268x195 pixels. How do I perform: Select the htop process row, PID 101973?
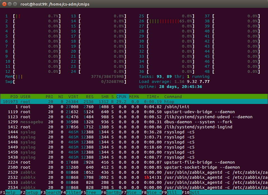pyautogui.click(x=134, y=102)
